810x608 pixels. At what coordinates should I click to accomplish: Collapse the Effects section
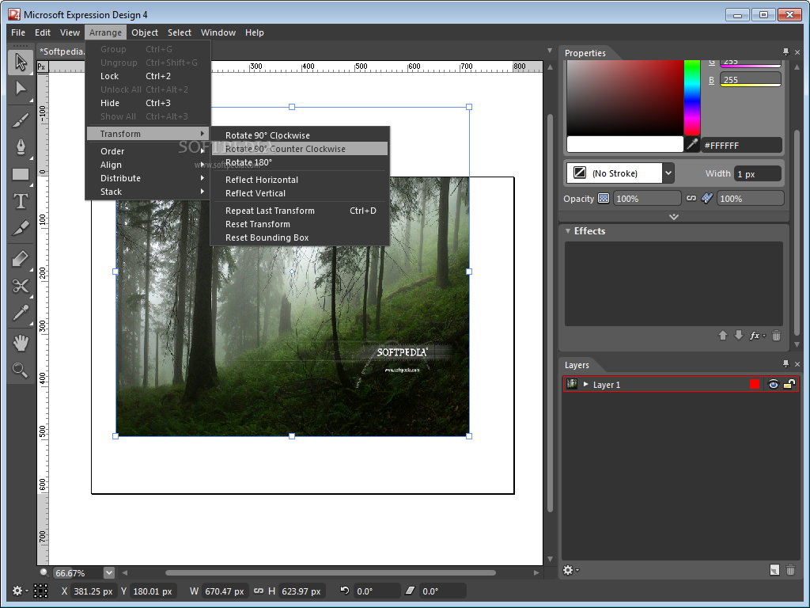[568, 231]
